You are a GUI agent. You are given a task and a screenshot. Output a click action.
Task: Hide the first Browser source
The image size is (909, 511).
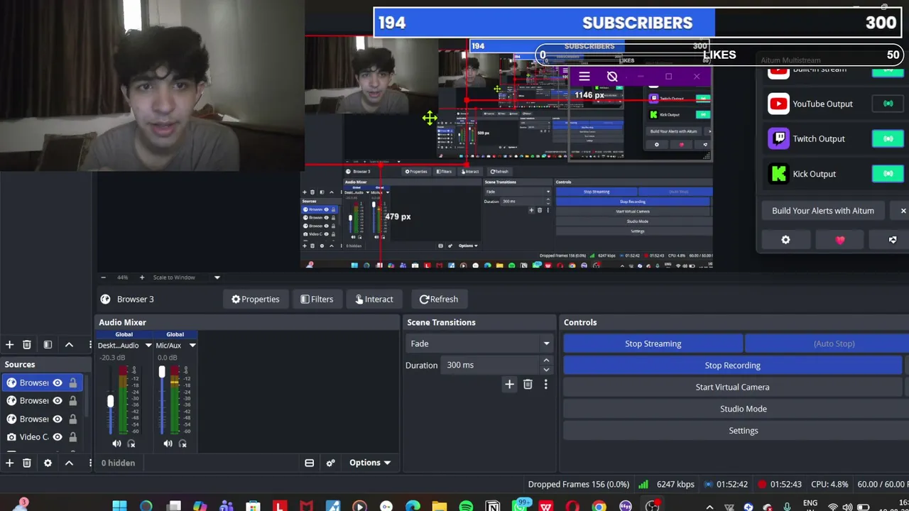tap(58, 383)
